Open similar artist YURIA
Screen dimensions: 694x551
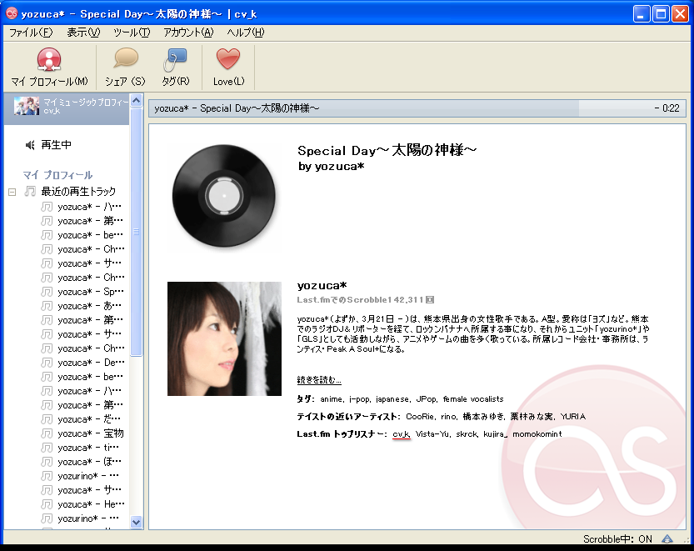[572, 416]
